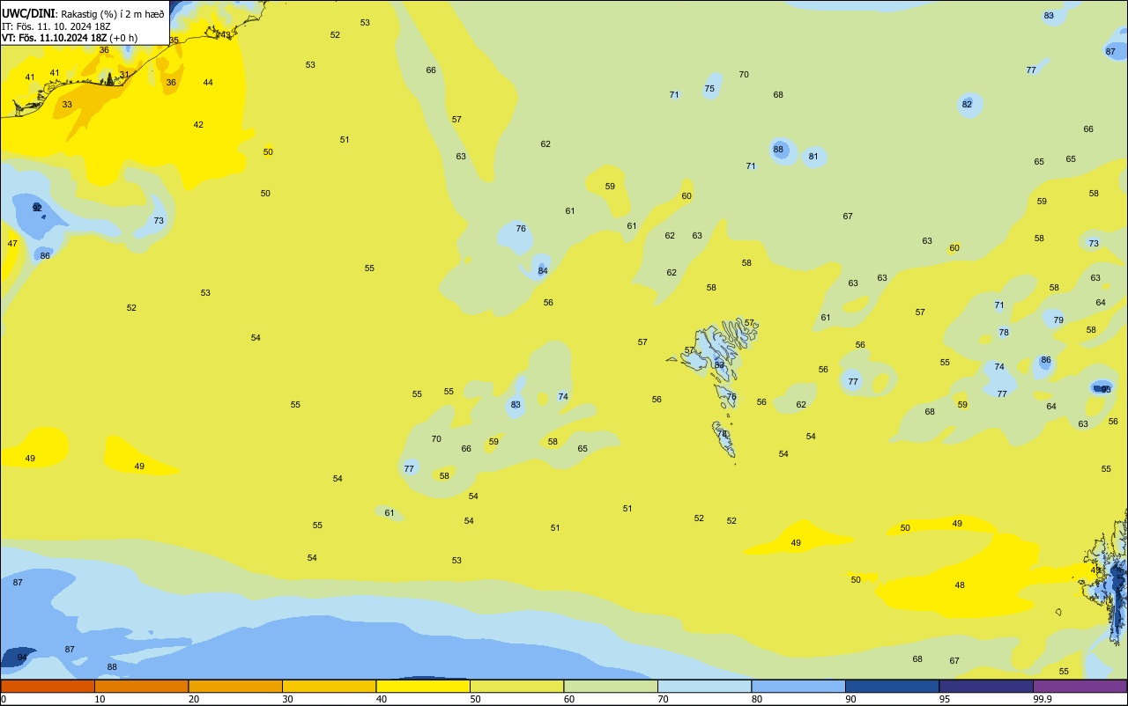
Task: Click the 'VT: Fös. 11.10.2024 18Z (+0 h)' line
Action: (70, 38)
